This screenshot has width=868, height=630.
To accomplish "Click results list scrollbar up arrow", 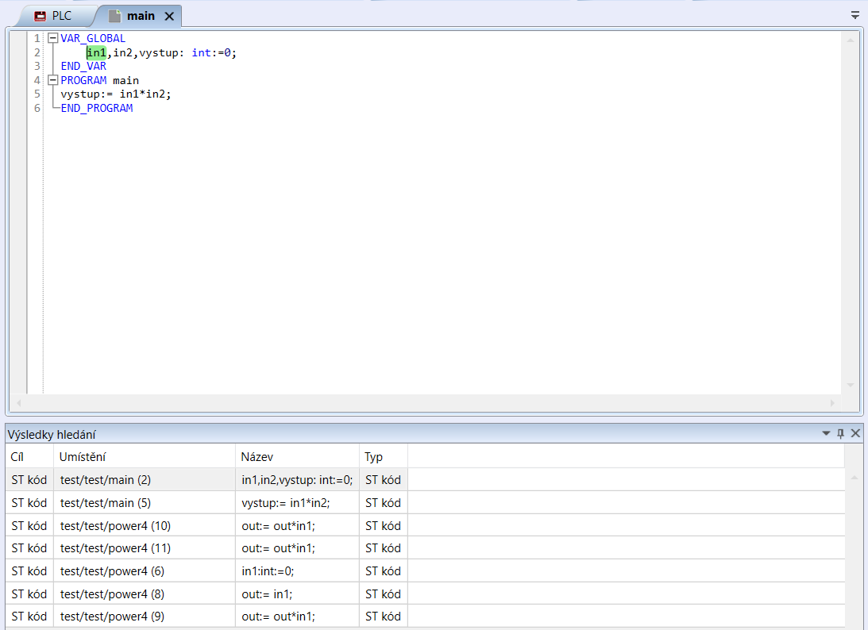I will pos(854,478).
